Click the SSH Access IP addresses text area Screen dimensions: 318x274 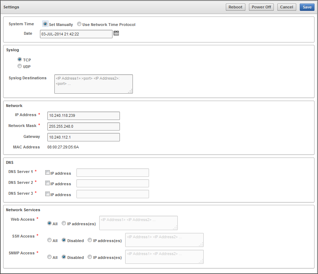pos(164,240)
